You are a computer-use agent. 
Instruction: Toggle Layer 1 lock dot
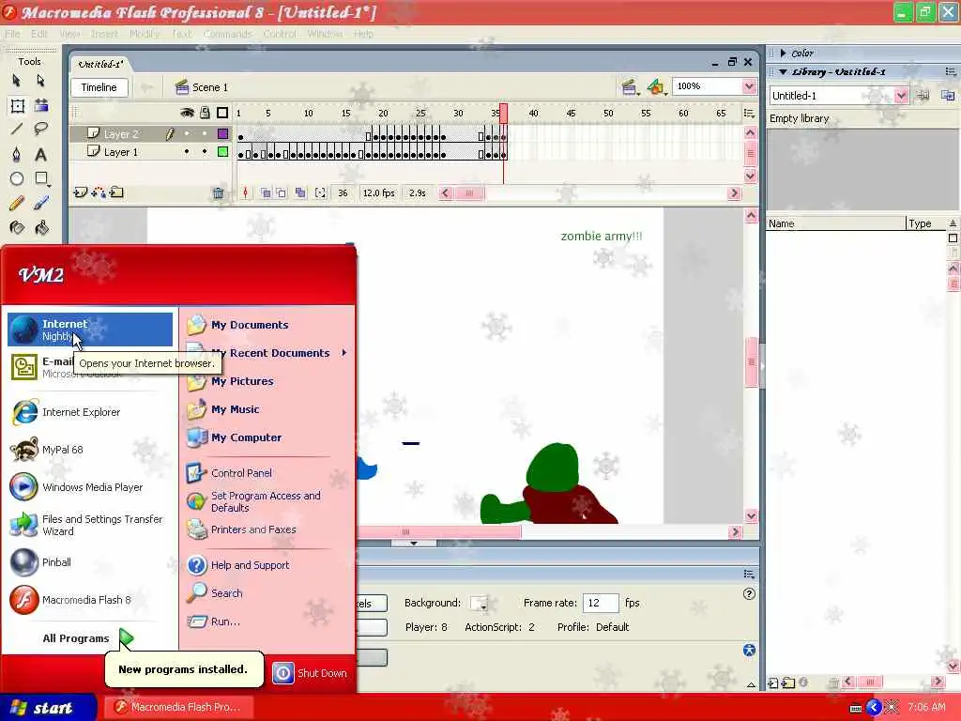click(205, 151)
